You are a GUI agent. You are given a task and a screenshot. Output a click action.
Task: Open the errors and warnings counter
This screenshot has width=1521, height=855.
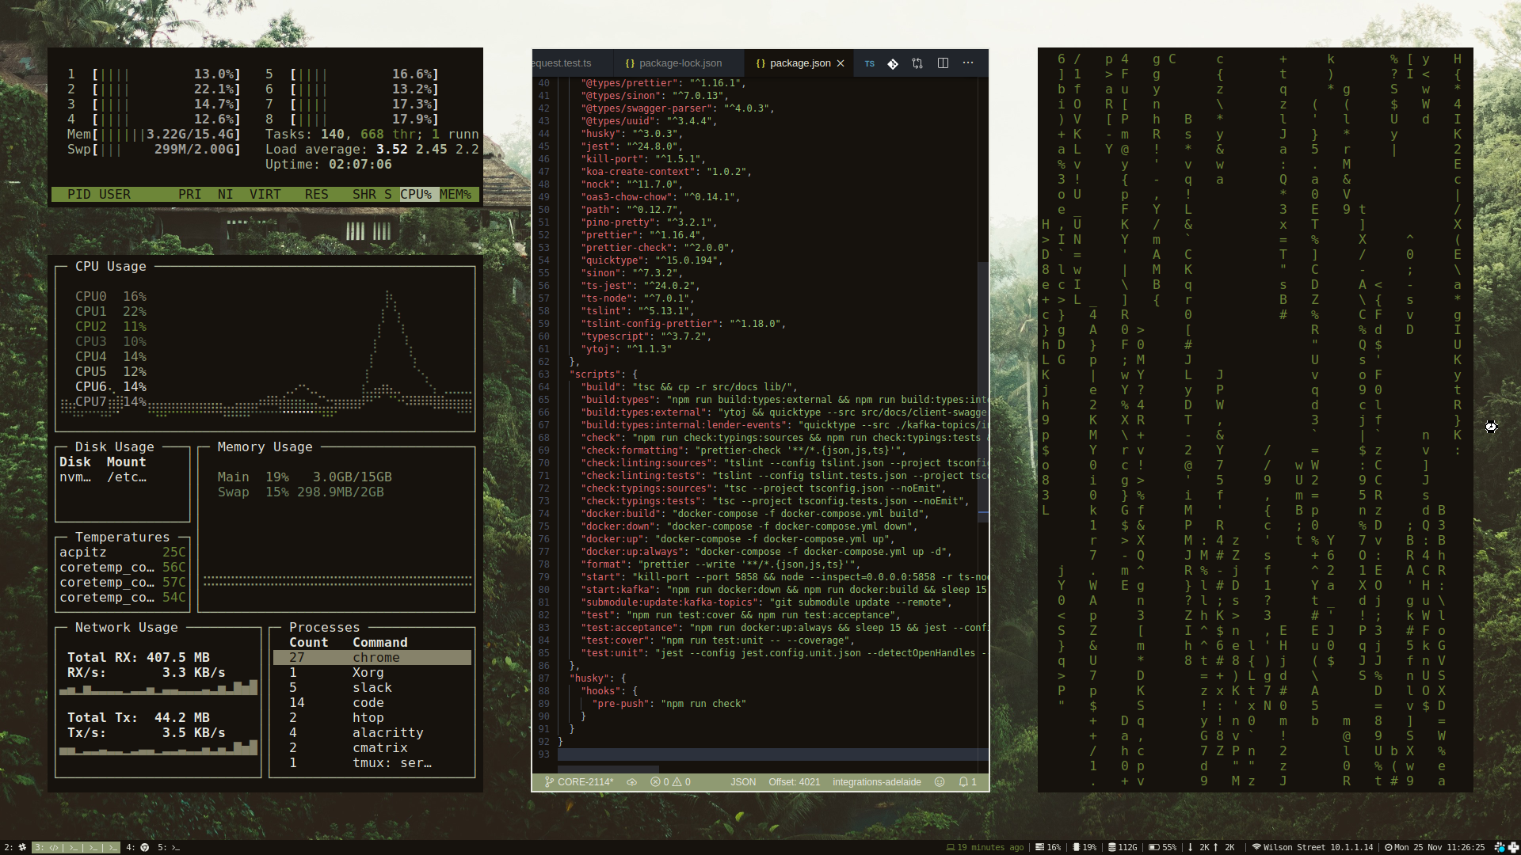click(x=670, y=781)
